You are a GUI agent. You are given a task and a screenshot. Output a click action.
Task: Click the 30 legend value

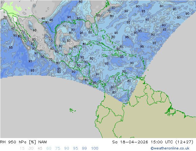click(x=31, y=149)
